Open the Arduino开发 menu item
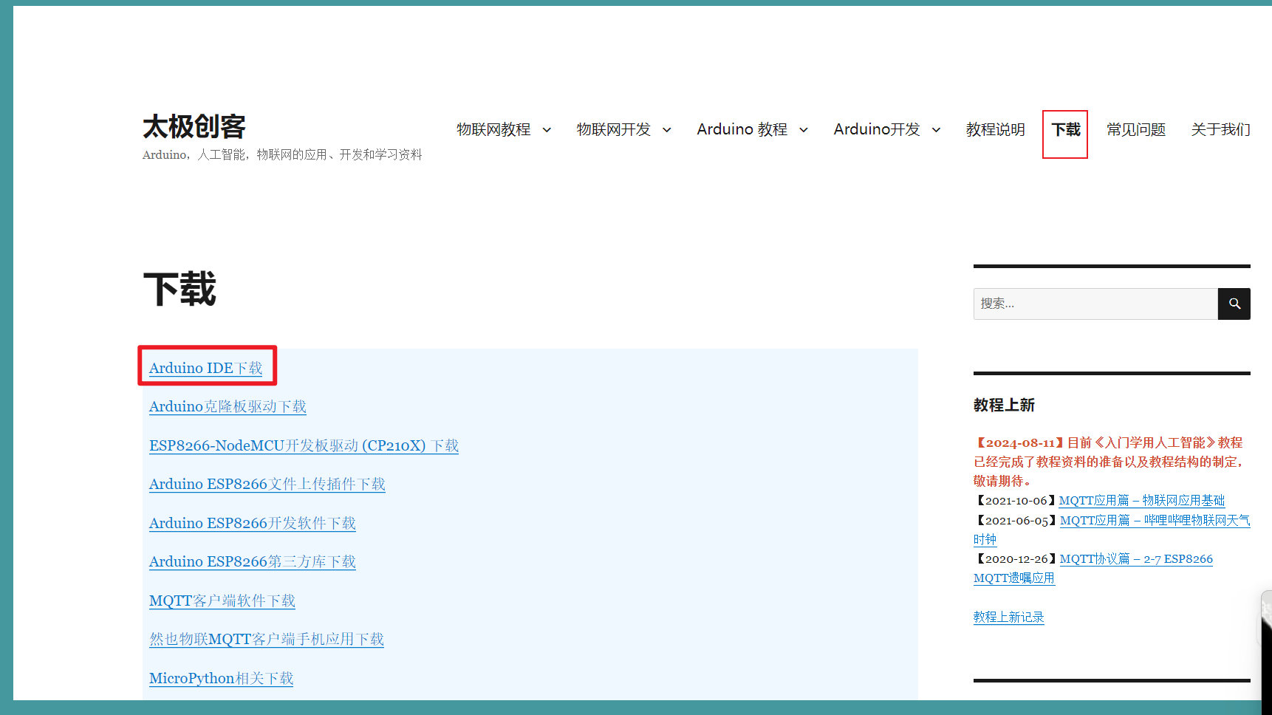 (877, 129)
